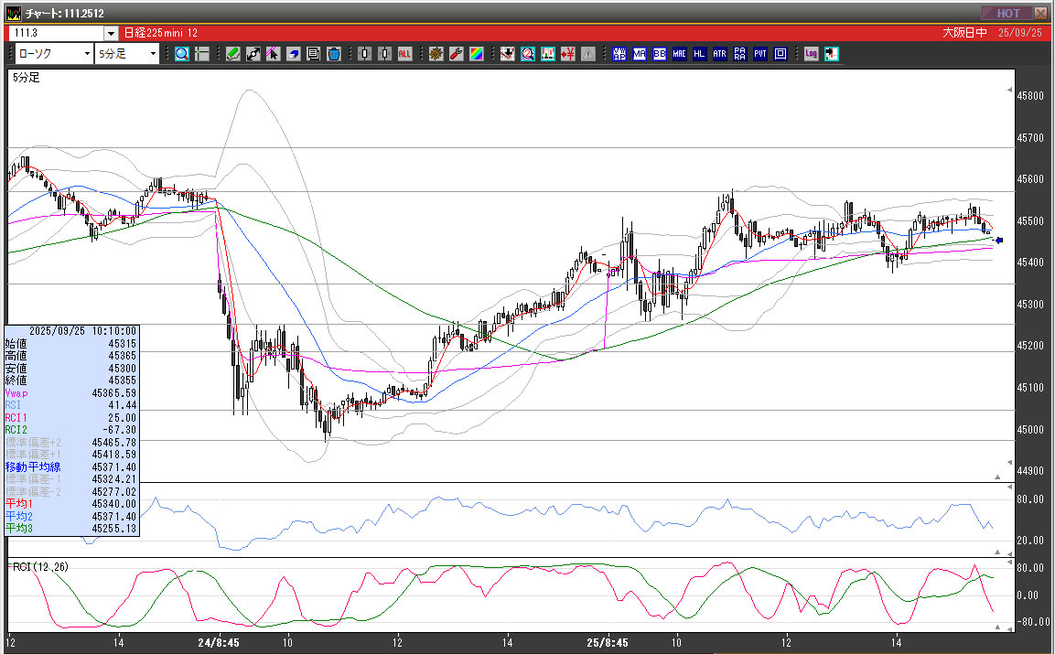The height and width of the screenshot is (654, 1055).
Task: Select the arrow pointer cursor tool
Action: [x=274, y=54]
